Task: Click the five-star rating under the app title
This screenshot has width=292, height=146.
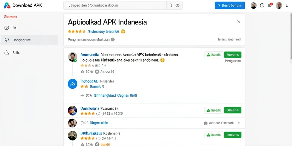Action: pyautogui.click(x=76, y=31)
